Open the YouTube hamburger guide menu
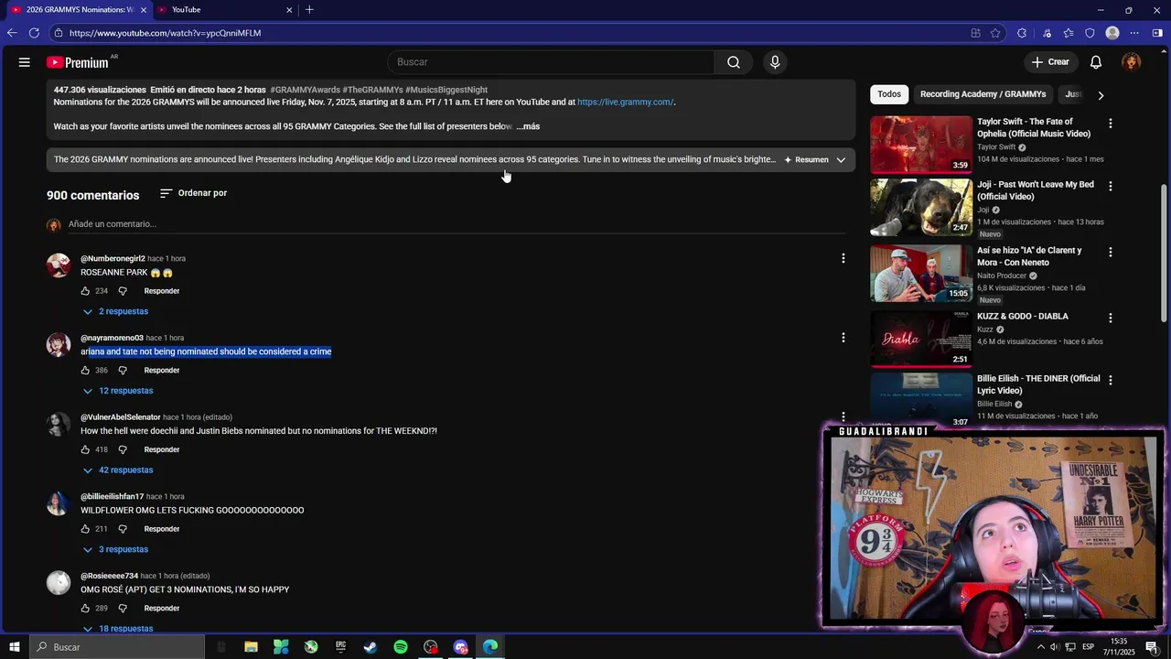Viewport: 1171px width, 659px height. pyautogui.click(x=25, y=62)
